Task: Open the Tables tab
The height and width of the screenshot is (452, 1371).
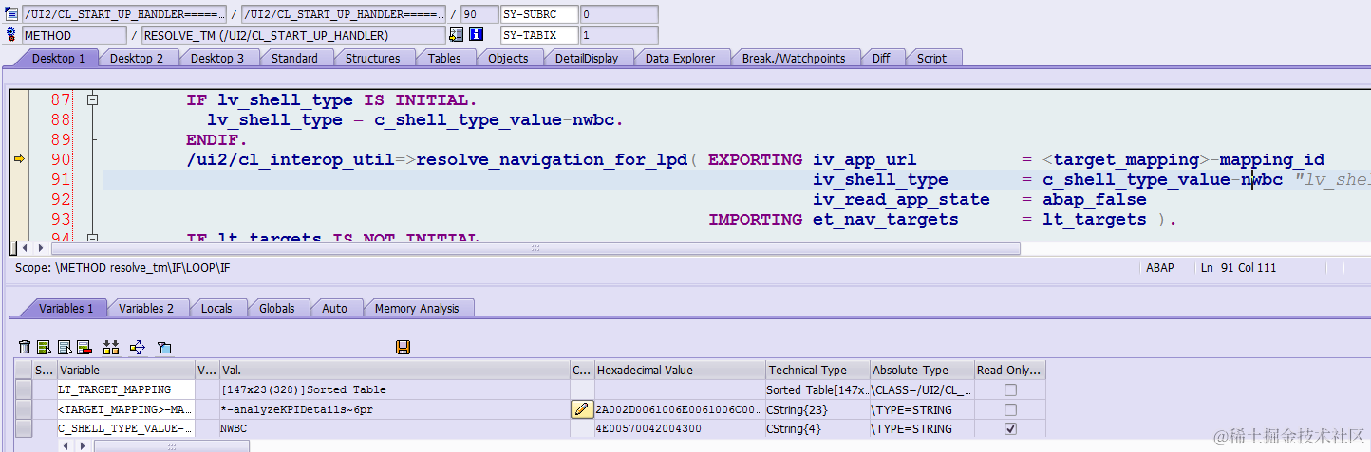Action: (x=444, y=58)
